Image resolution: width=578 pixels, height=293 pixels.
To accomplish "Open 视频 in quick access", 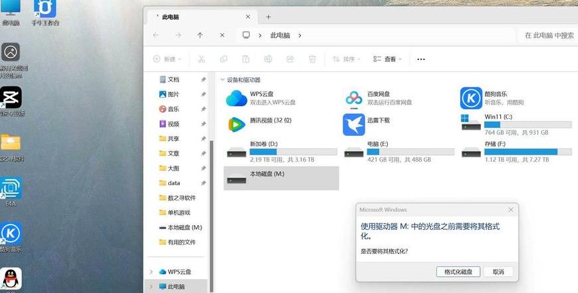I will pos(173,124).
